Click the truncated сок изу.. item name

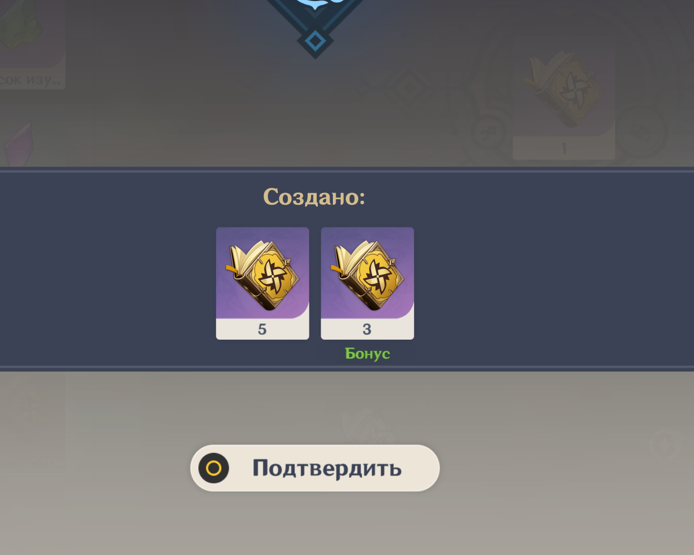point(31,79)
